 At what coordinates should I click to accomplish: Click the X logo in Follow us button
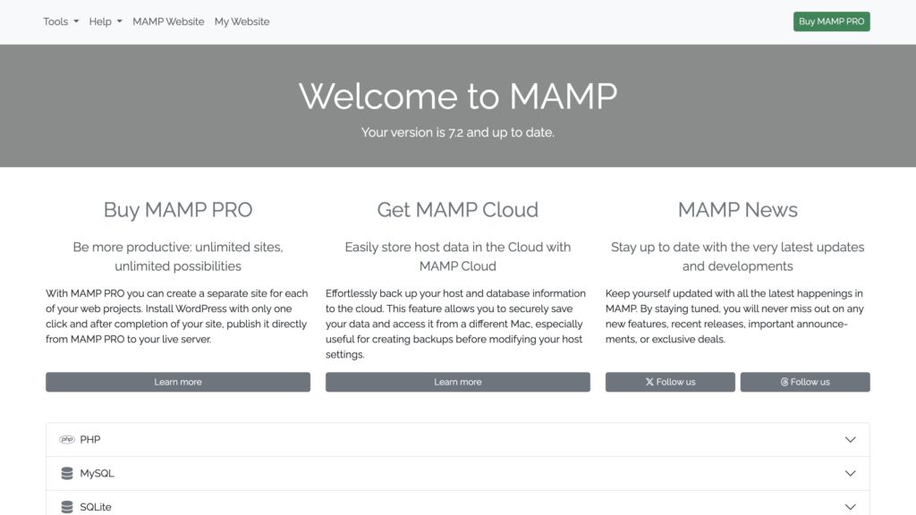[x=649, y=382]
